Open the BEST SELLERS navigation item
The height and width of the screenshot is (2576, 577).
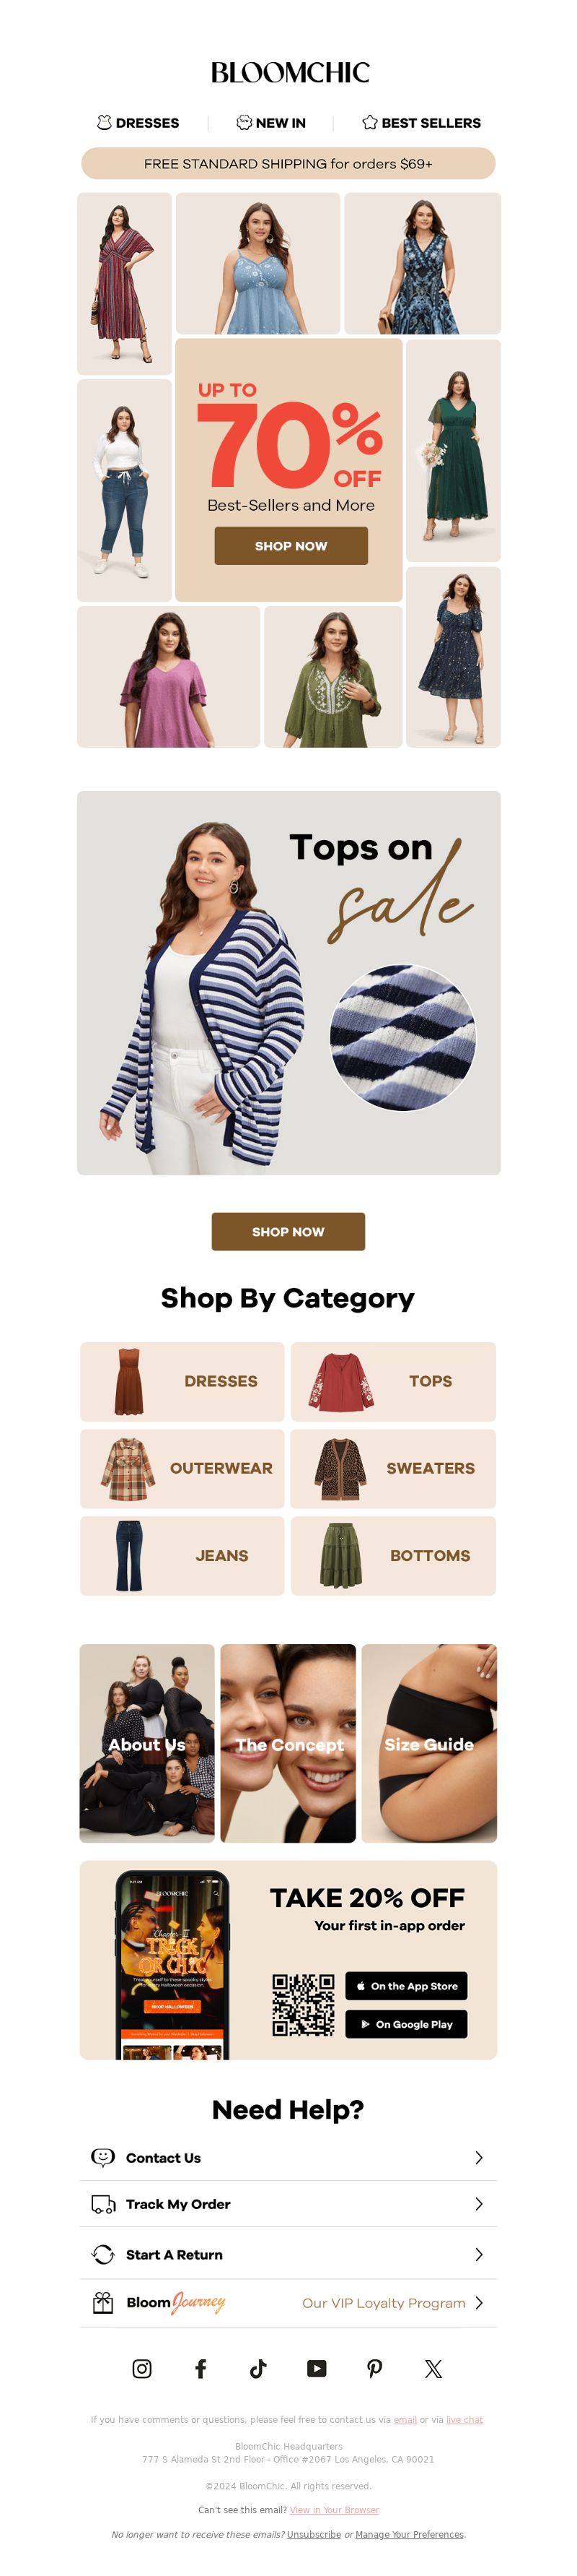(421, 123)
